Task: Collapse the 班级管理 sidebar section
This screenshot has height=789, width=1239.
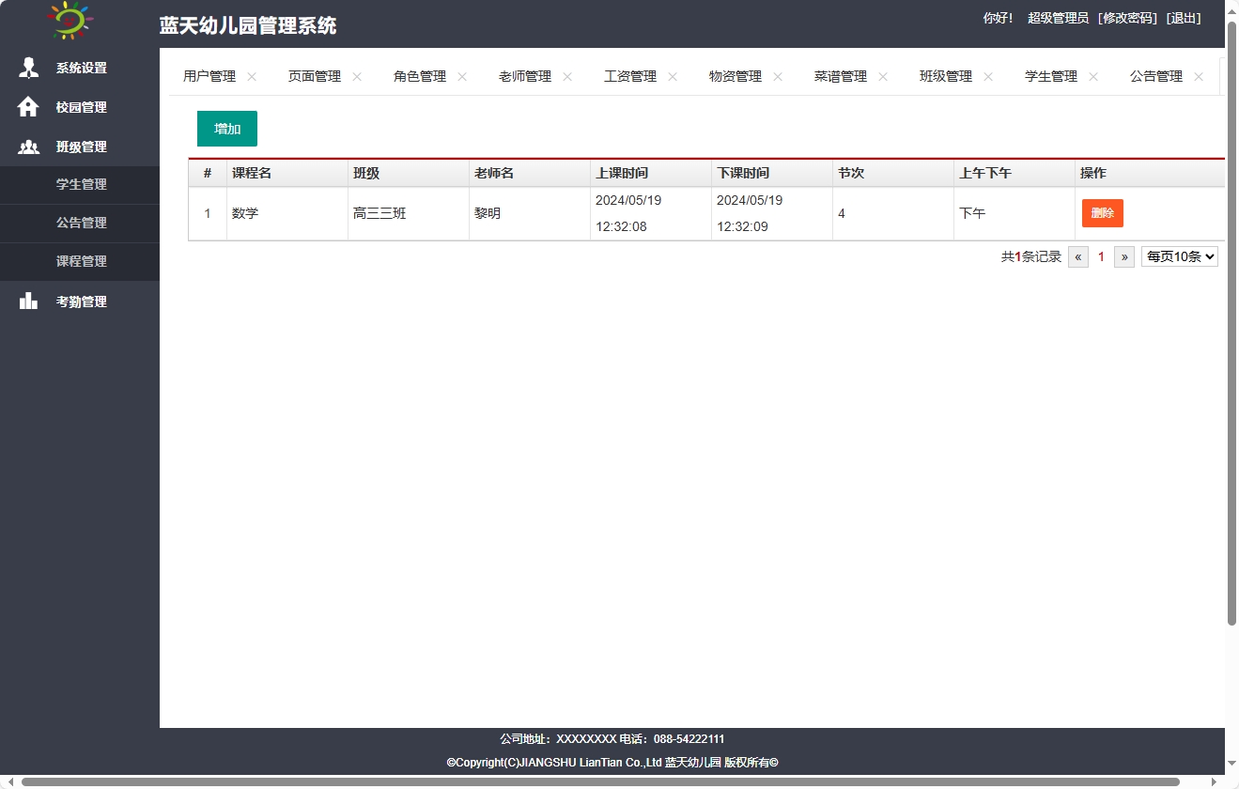Action: click(x=82, y=147)
